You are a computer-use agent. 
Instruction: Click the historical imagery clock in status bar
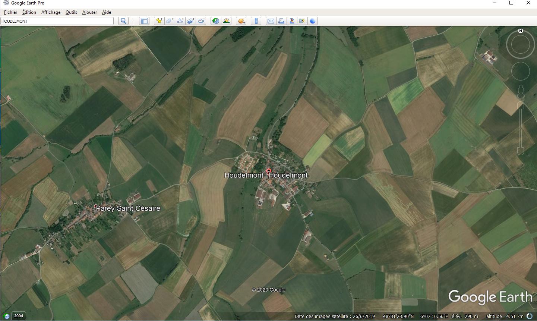(x=6, y=316)
